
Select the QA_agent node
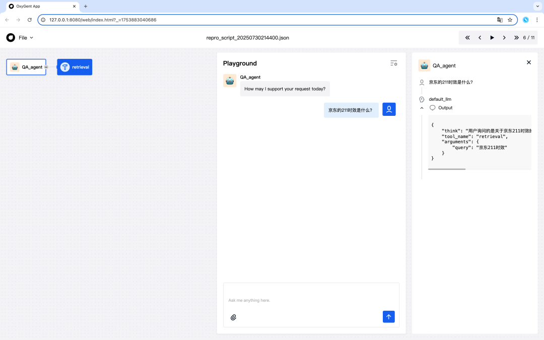point(26,67)
